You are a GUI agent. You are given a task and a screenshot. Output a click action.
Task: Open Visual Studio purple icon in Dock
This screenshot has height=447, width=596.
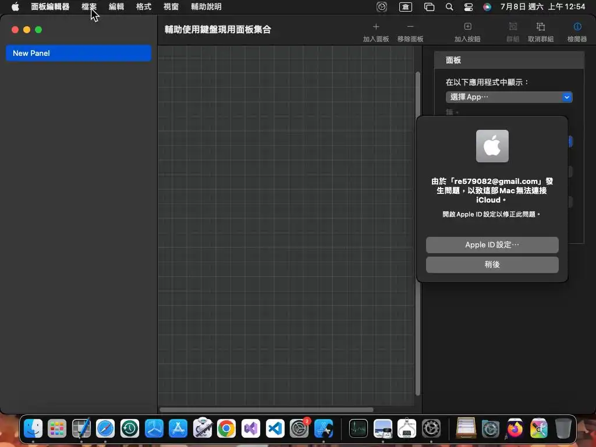(x=250, y=428)
